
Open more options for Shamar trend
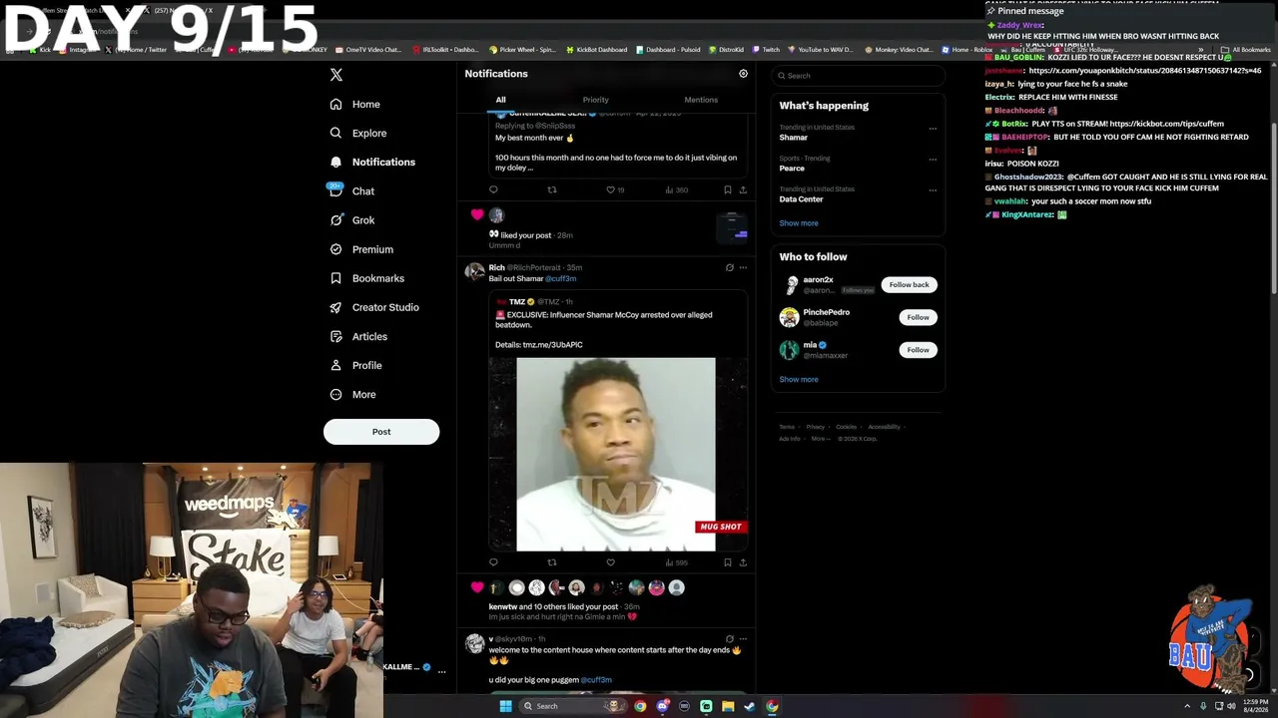pos(933,128)
